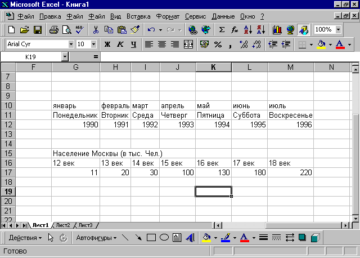Image resolution: width=360 pixels, height=258 pixels.
Task: Increase indent icon
Action: 286,44
